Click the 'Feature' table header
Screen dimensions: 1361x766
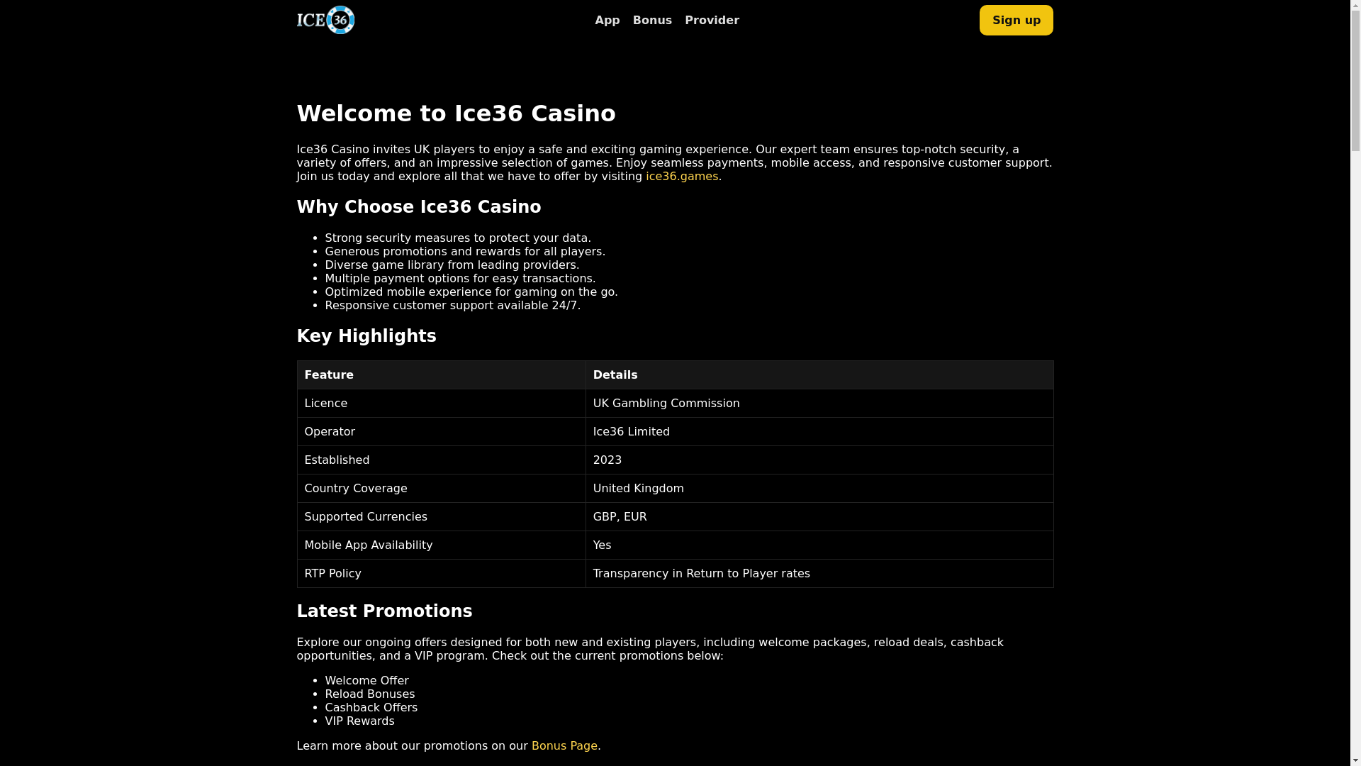click(441, 375)
